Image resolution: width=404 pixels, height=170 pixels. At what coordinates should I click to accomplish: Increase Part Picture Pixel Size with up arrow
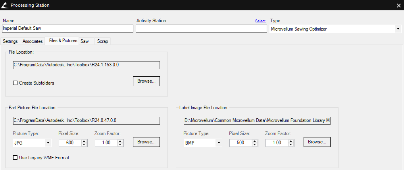pos(84,141)
